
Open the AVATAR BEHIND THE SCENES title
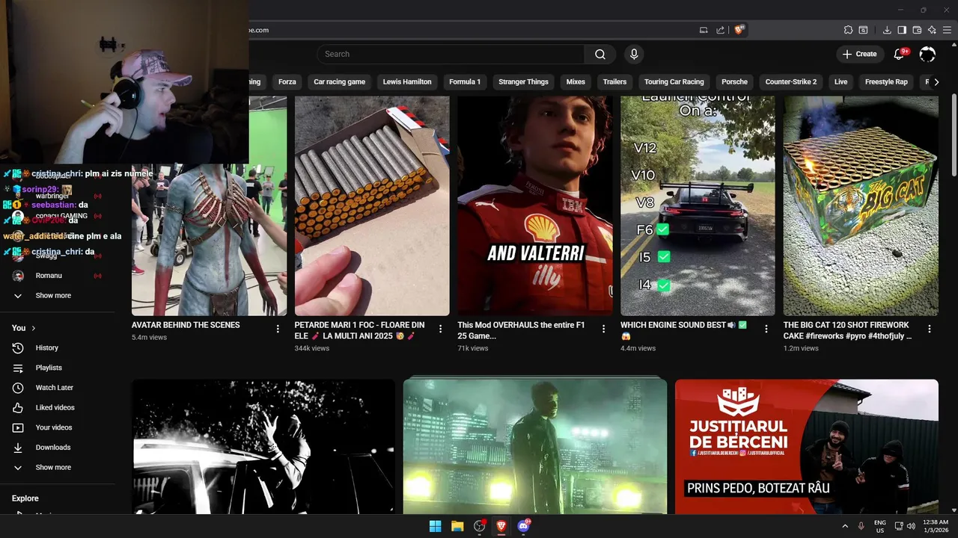pyautogui.click(x=186, y=325)
